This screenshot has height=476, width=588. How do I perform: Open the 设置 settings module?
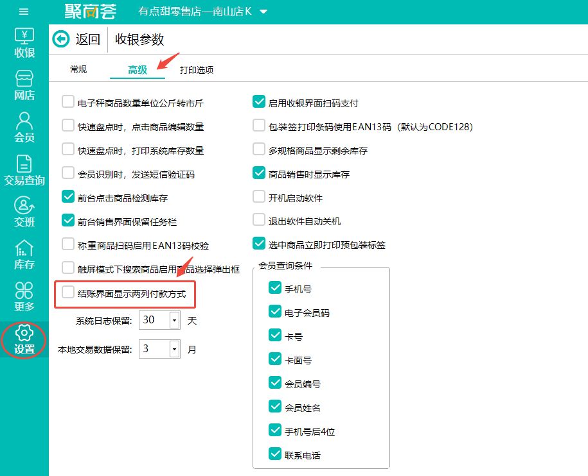pyautogui.click(x=24, y=340)
